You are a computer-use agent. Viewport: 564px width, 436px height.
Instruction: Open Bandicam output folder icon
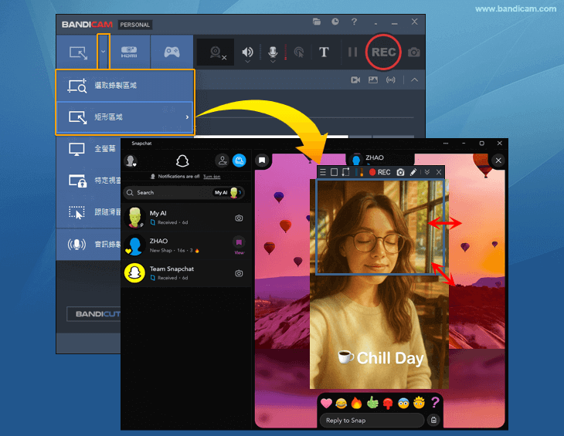(317, 22)
